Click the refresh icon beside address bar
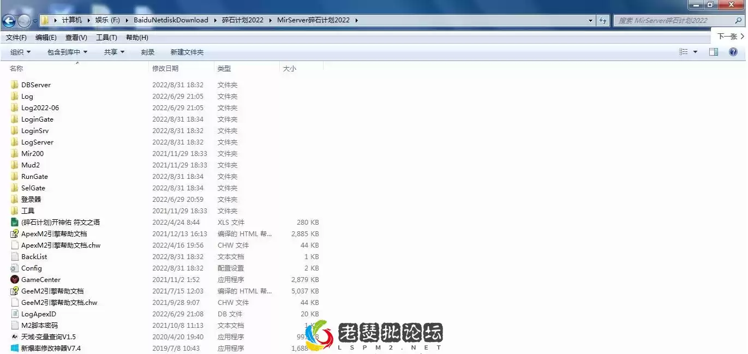The height and width of the screenshot is (354, 748). click(603, 20)
